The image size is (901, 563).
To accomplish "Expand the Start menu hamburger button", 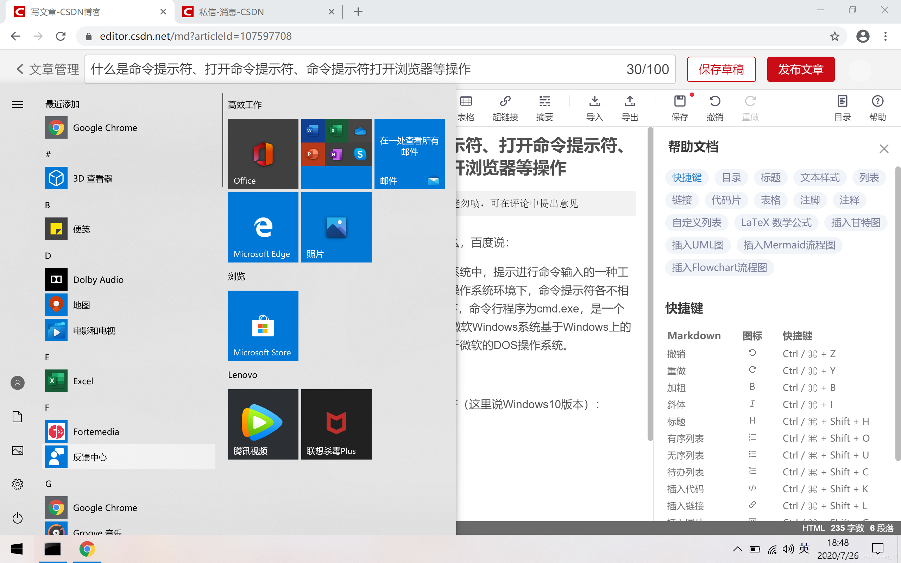I will pos(18,105).
